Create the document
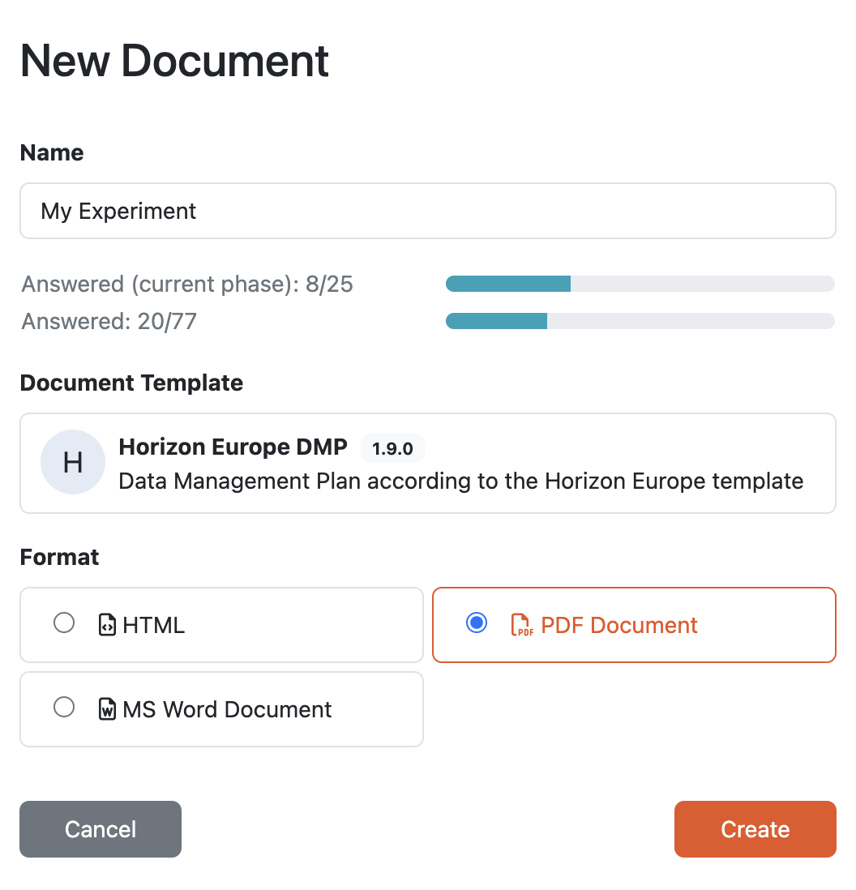 coord(755,829)
